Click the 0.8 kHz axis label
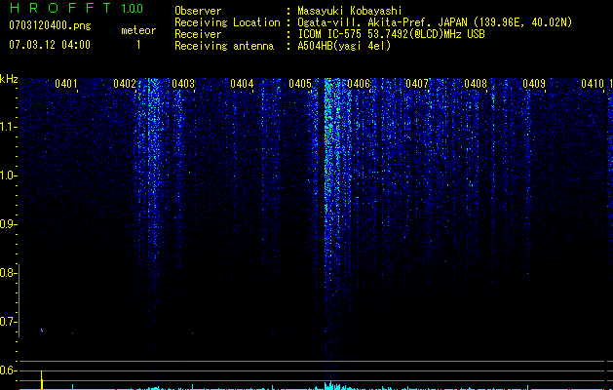Screen dimensions: 613x390 8,273
